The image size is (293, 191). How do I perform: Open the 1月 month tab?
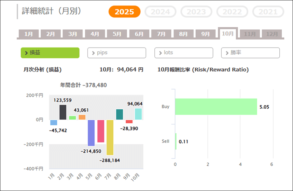(x=29, y=34)
